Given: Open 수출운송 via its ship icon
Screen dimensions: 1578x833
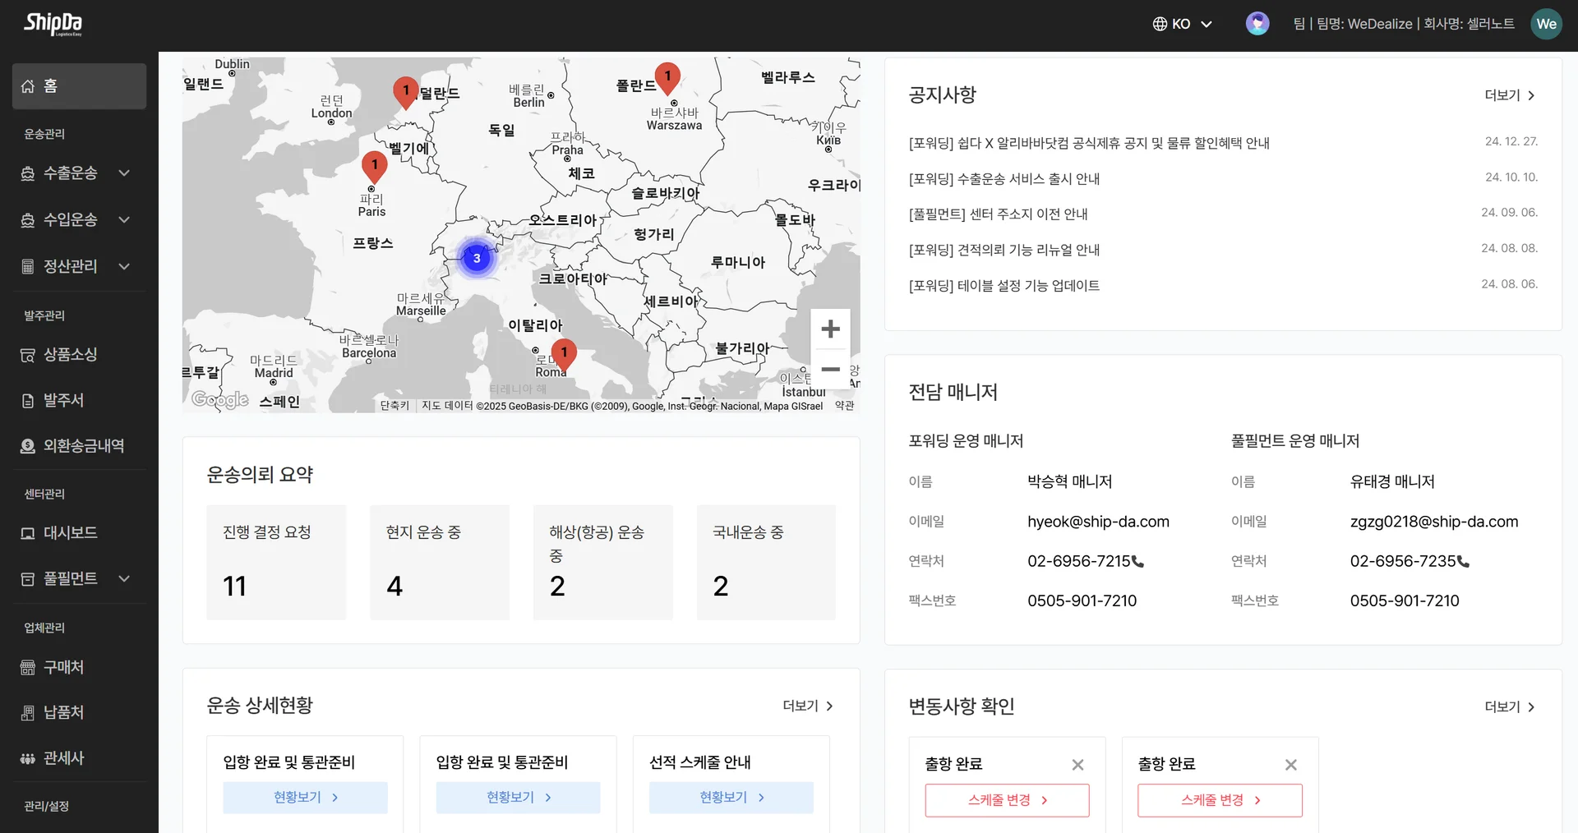Looking at the screenshot, I should [28, 173].
